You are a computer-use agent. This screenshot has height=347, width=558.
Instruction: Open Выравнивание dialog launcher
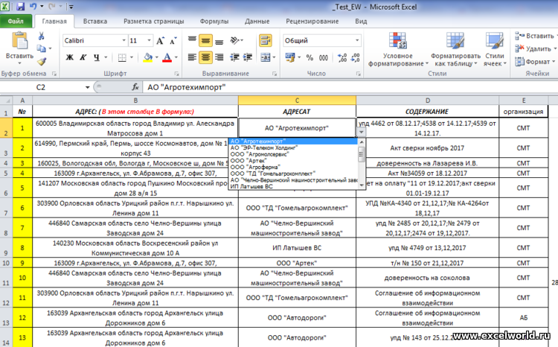tap(275, 74)
